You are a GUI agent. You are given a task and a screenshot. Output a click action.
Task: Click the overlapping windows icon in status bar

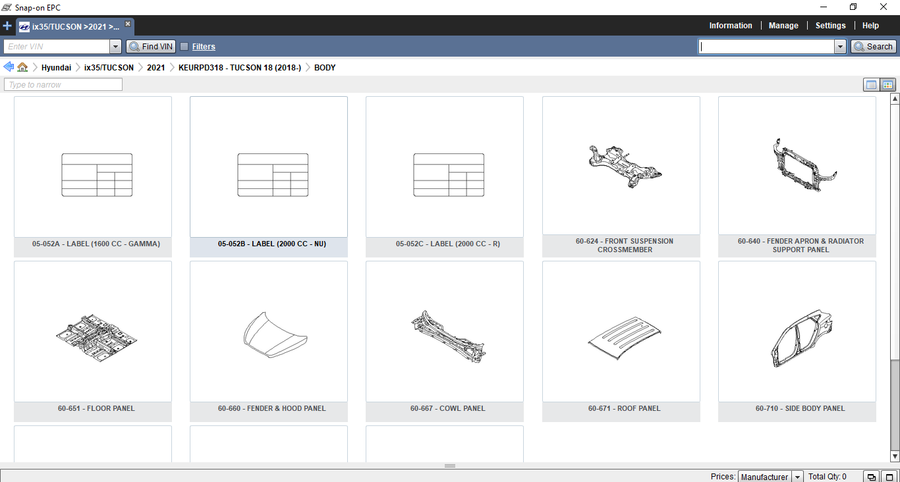click(871, 477)
